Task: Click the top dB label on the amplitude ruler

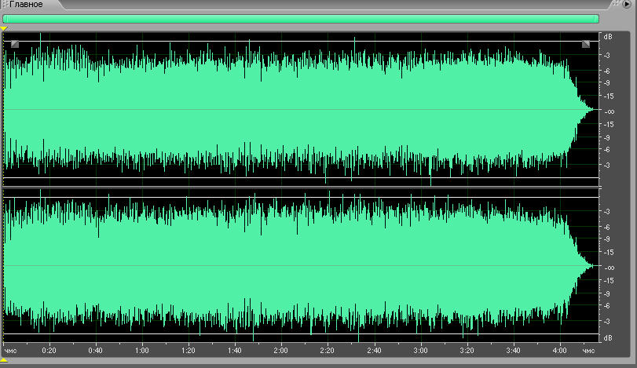Action: [x=607, y=37]
